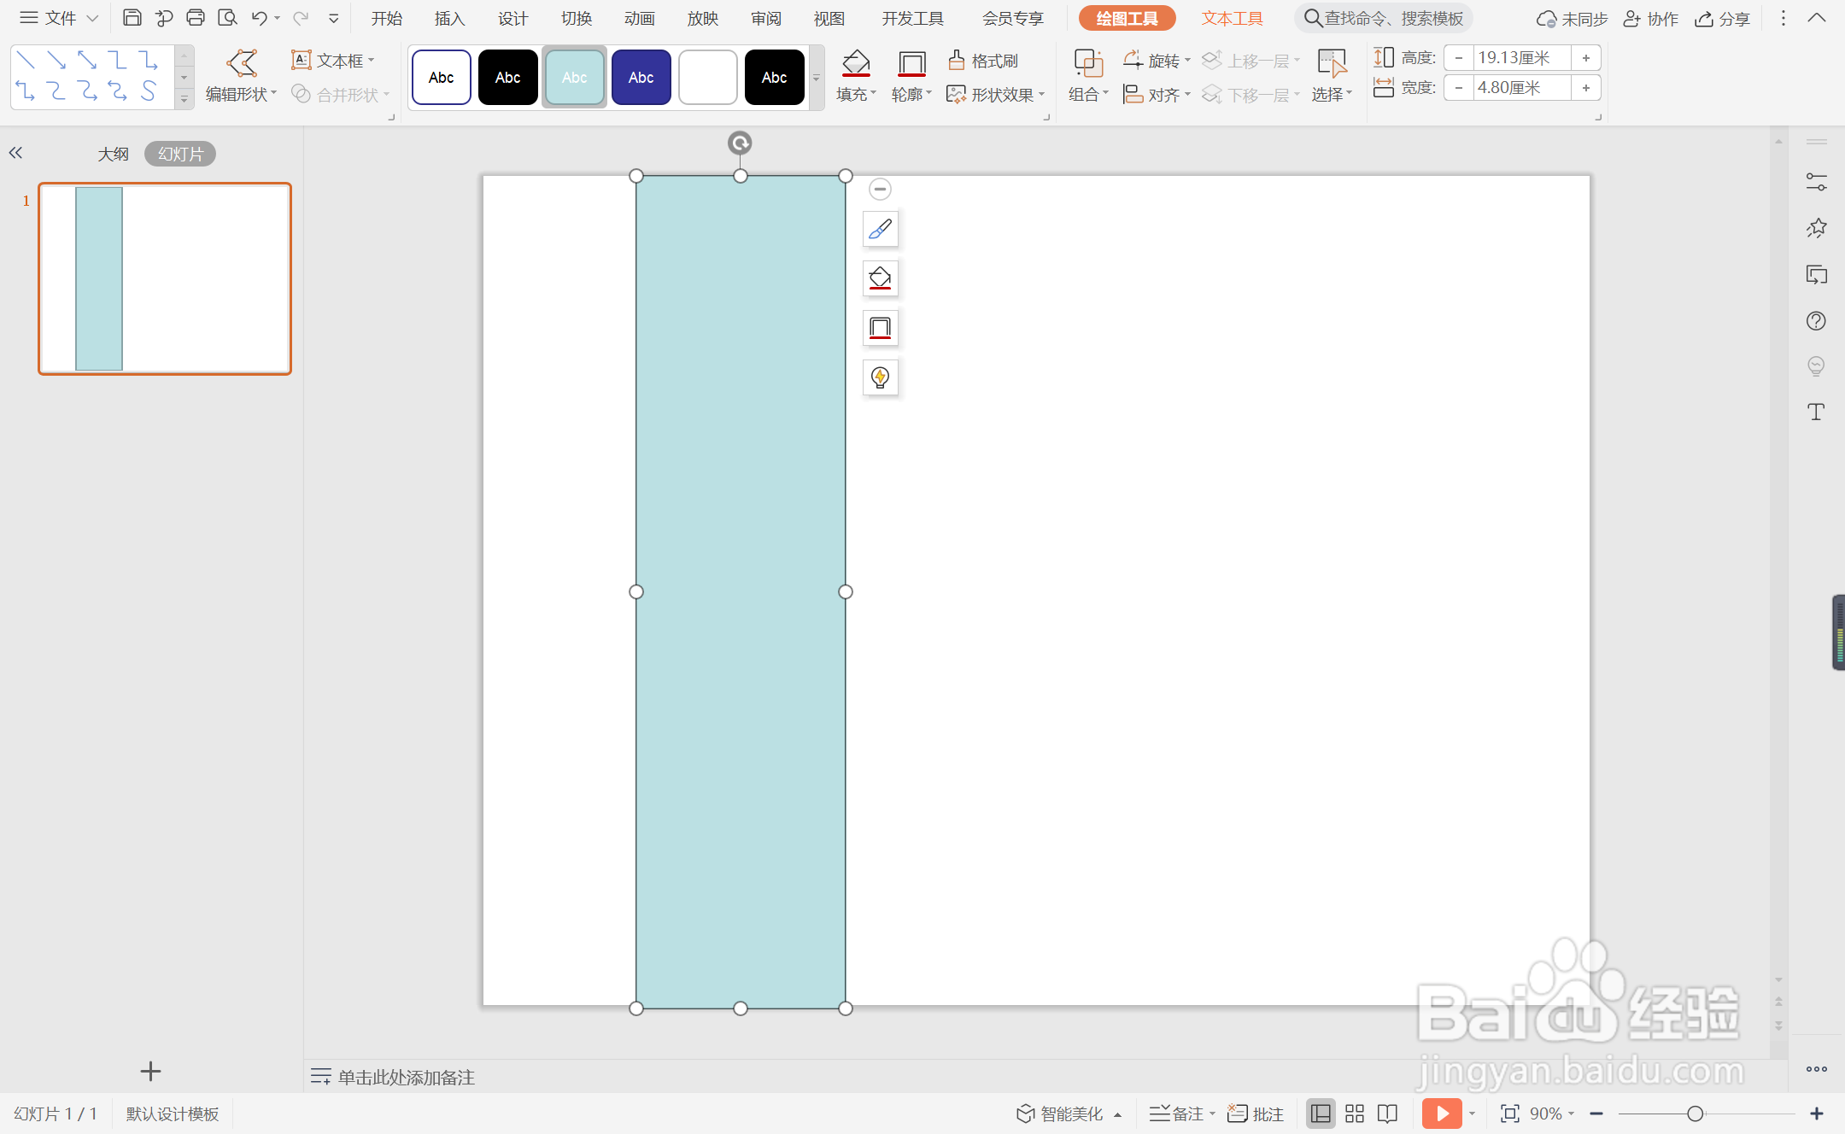Switch to Outline (大纲) panel view
Screen dimensions: 1845x1134
pos(113,154)
